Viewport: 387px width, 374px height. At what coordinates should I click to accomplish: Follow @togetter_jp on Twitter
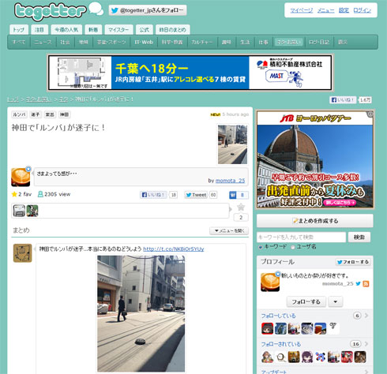tap(148, 10)
